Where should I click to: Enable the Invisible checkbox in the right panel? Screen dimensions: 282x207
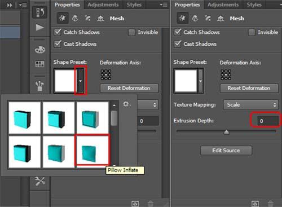[x=252, y=32]
